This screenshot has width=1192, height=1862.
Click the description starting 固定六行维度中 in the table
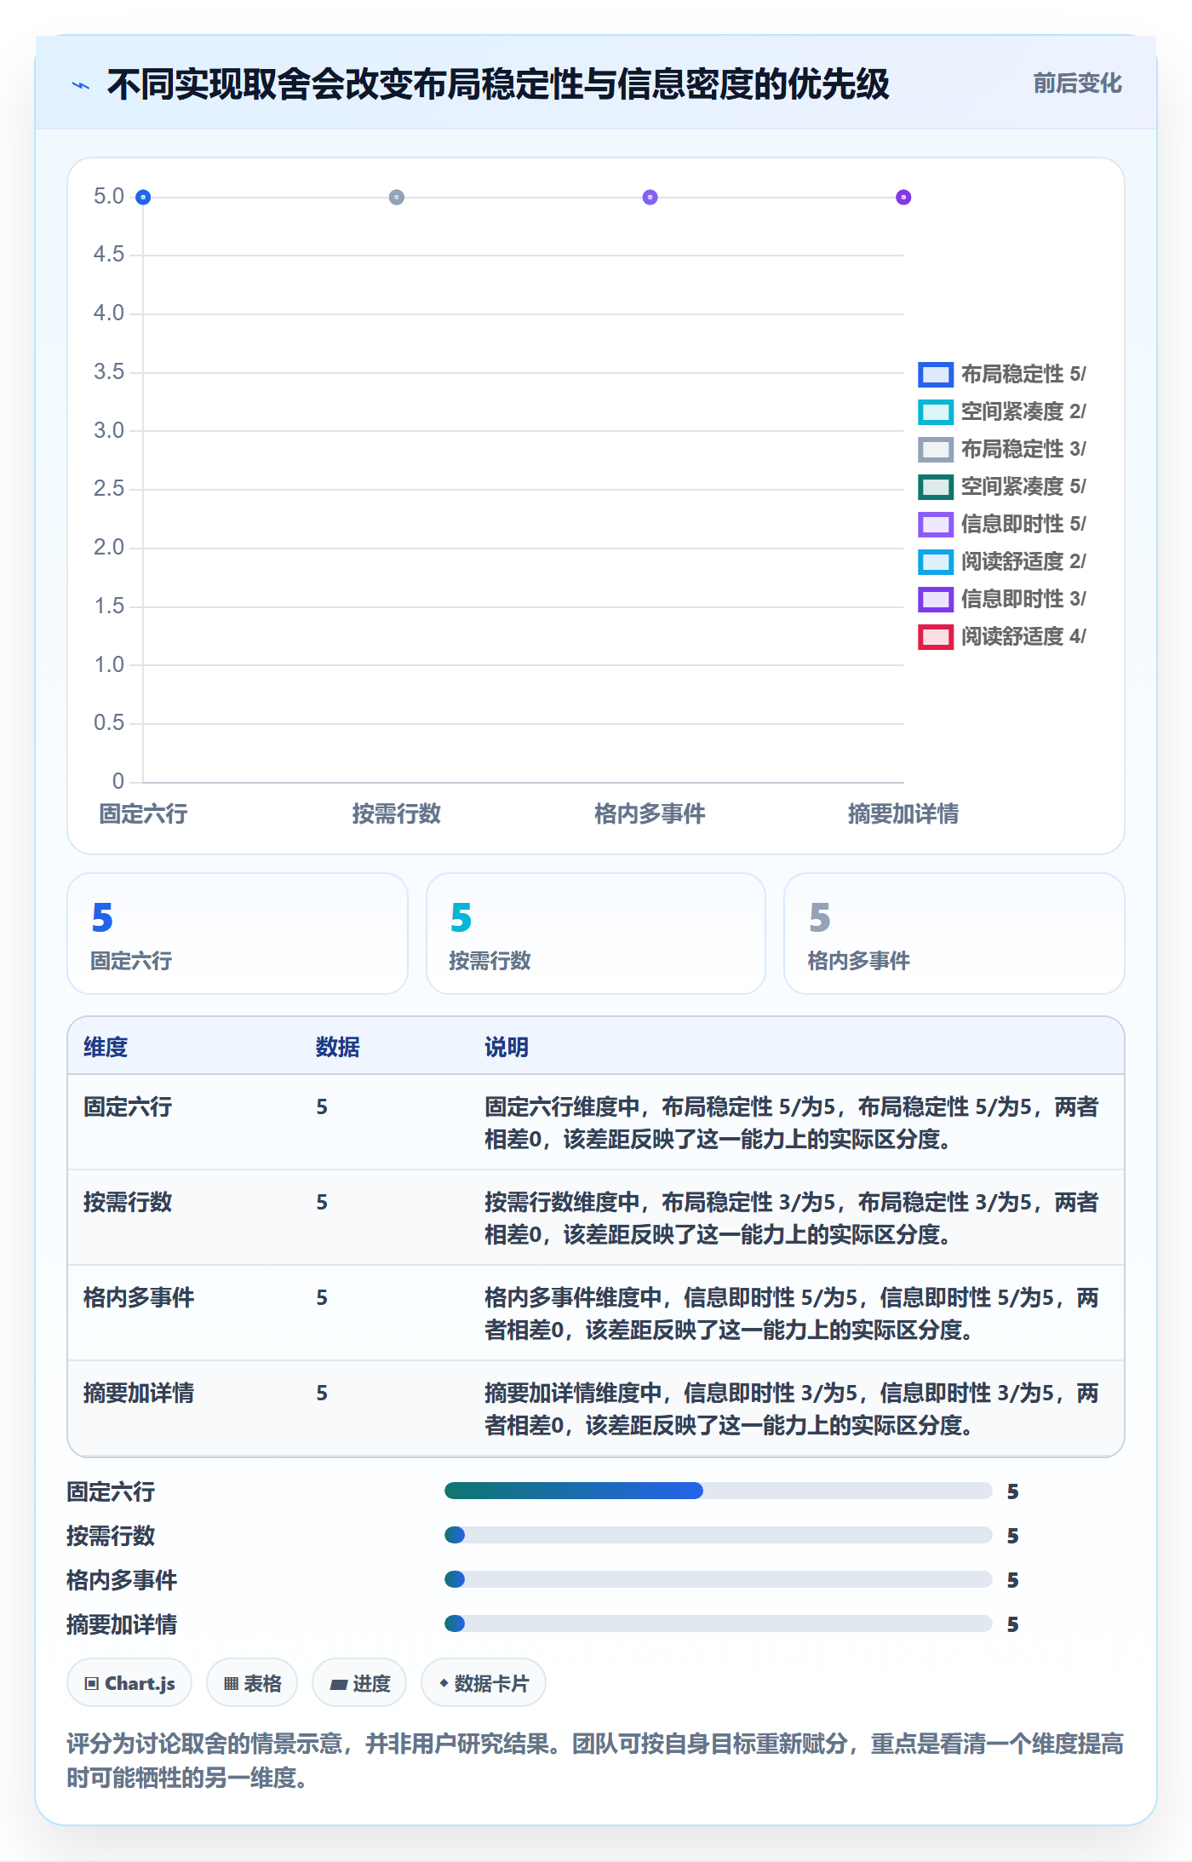point(792,1123)
